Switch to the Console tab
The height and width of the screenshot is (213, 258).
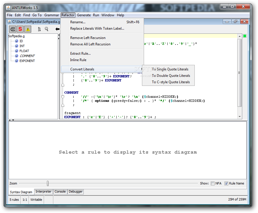pyautogui.click(x=60, y=191)
